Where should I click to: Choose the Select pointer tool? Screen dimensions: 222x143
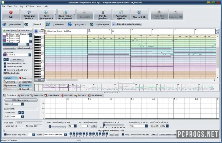tap(11, 78)
